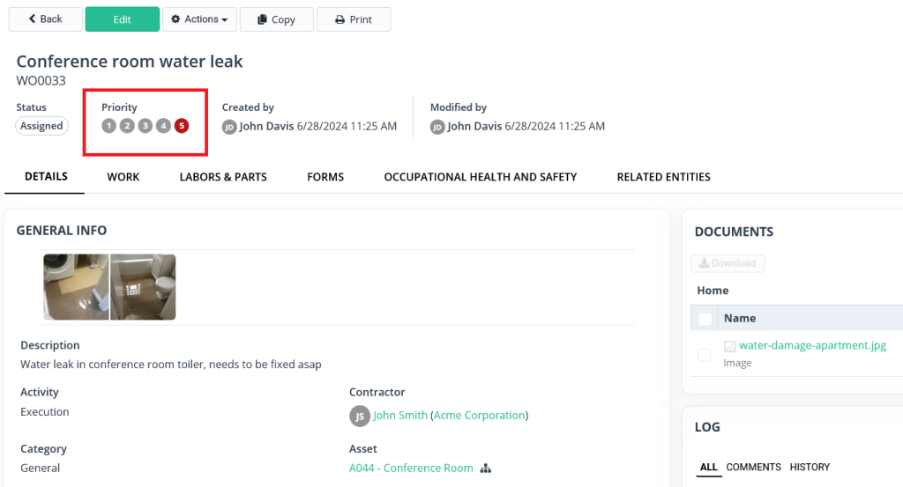This screenshot has height=487, width=903.
Task: Click the image file icon for water-damage-apartment.jpg
Action: pyautogui.click(x=729, y=346)
